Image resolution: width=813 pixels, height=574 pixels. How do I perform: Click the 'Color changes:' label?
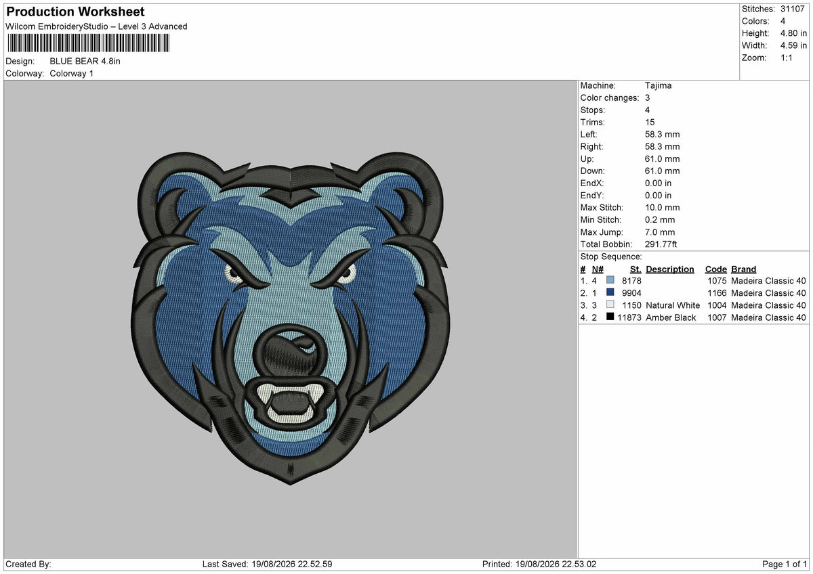(x=610, y=97)
